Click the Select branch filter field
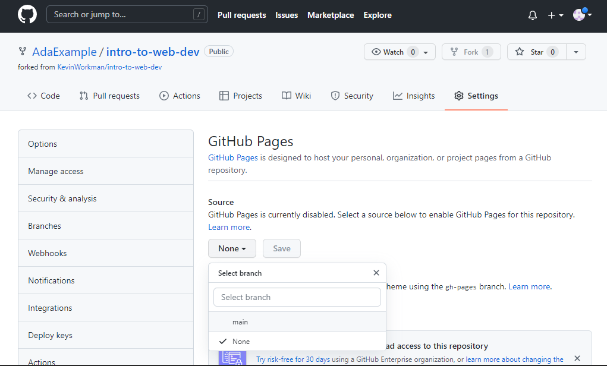 297,297
